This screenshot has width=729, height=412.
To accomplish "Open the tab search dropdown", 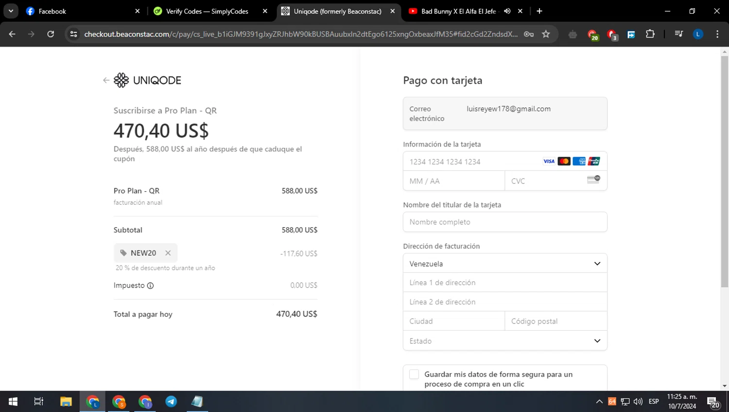I will [11, 11].
